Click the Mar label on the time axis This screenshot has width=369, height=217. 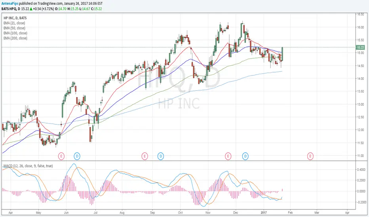click(317, 213)
